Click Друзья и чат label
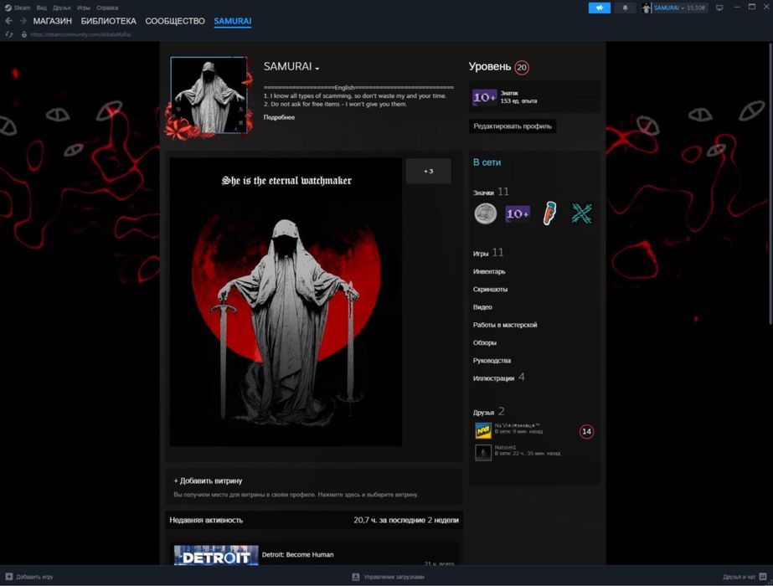The width and height of the screenshot is (773, 586). pyautogui.click(x=739, y=577)
